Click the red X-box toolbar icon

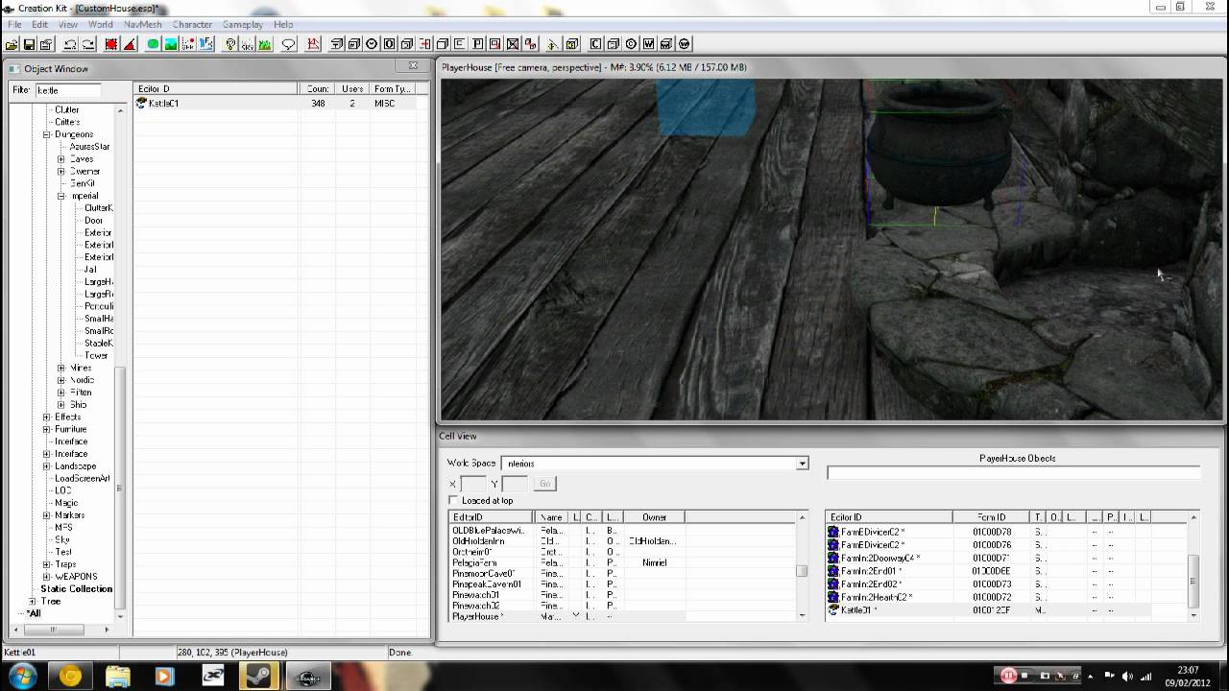[x=512, y=44]
